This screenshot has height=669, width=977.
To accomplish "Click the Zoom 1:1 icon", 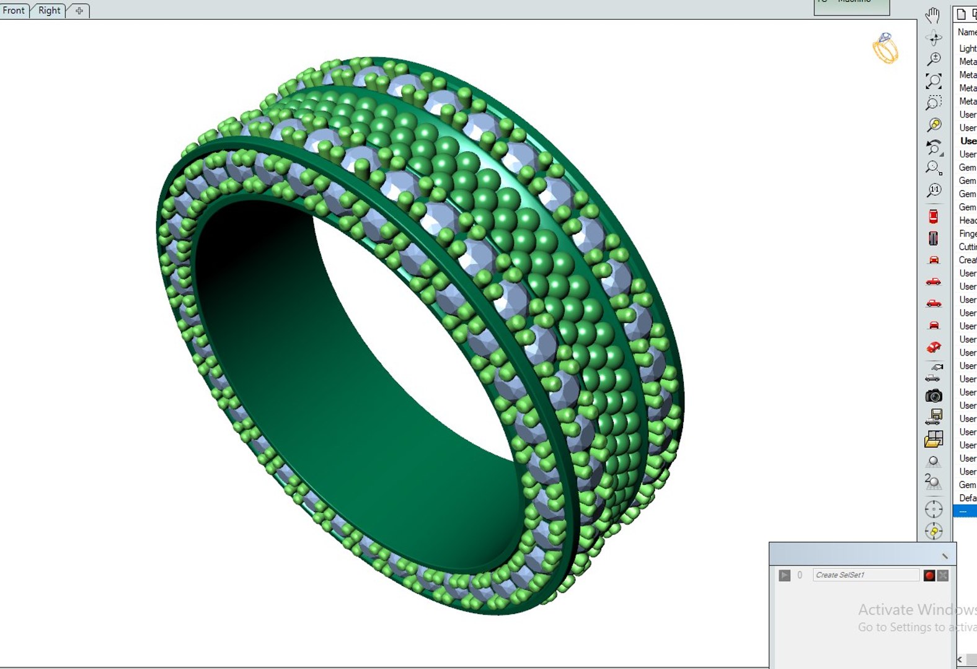I will click(x=934, y=190).
